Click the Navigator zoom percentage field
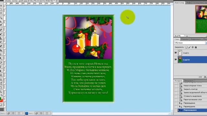Screen dimensions: 207x116 (179, 36)
